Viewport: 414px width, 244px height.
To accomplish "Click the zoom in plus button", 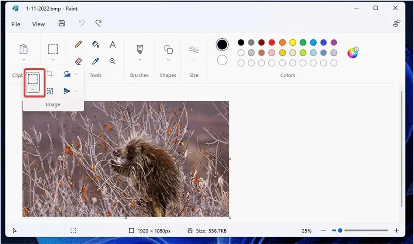I will point(396,230).
